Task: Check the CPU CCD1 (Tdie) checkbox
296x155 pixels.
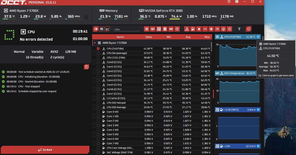Action: click(x=98, y=58)
